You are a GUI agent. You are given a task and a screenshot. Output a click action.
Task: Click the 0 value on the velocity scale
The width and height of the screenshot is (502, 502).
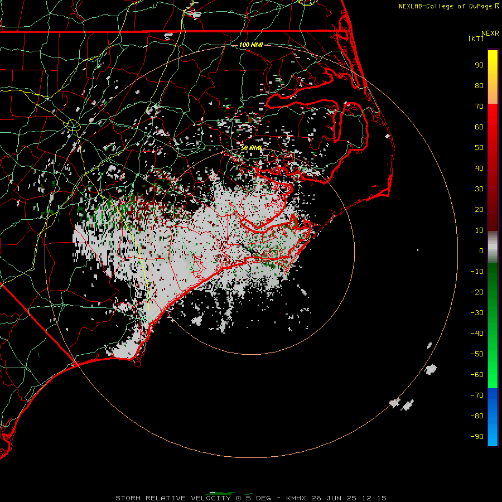(x=481, y=251)
